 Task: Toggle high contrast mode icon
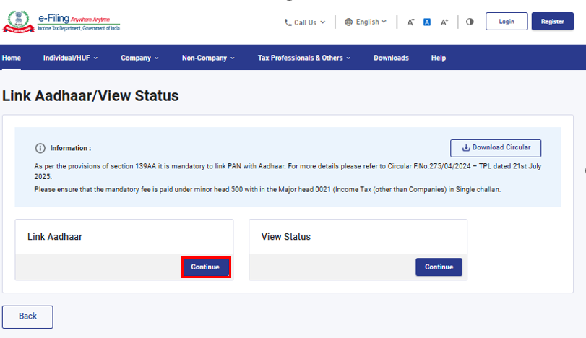(x=470, y=22)
